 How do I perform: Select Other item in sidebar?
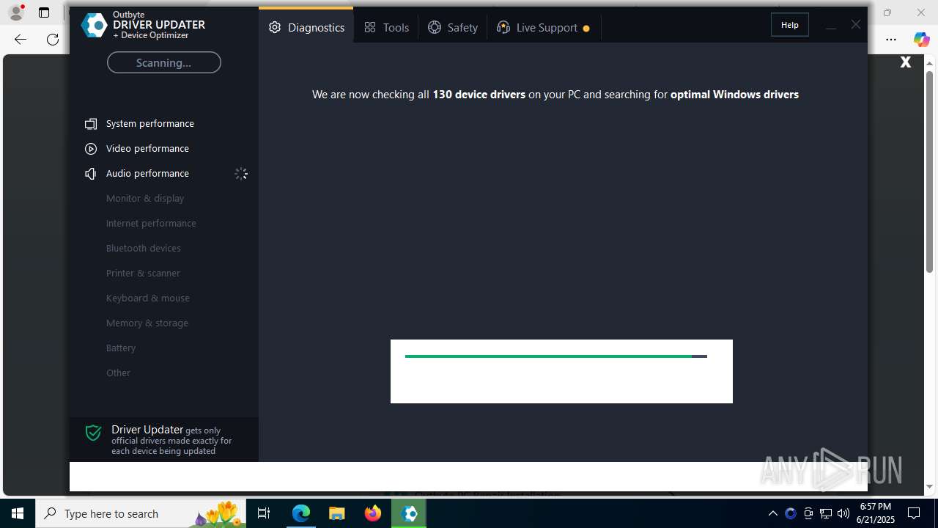click(118, 373)
